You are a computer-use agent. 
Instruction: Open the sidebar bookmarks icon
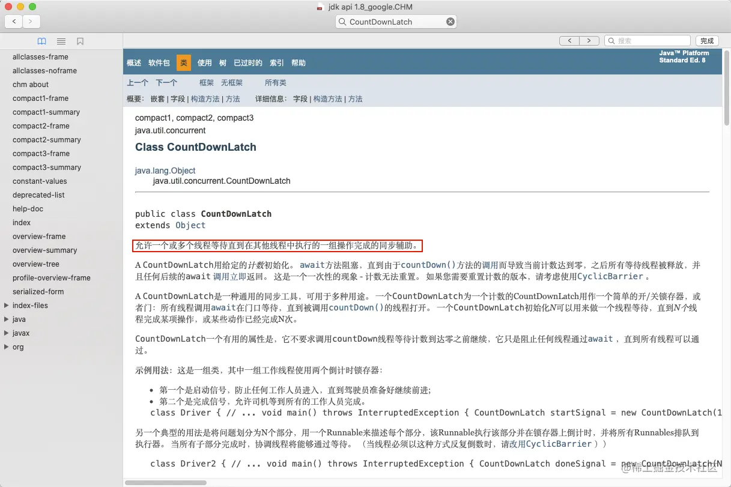(80, 41)
